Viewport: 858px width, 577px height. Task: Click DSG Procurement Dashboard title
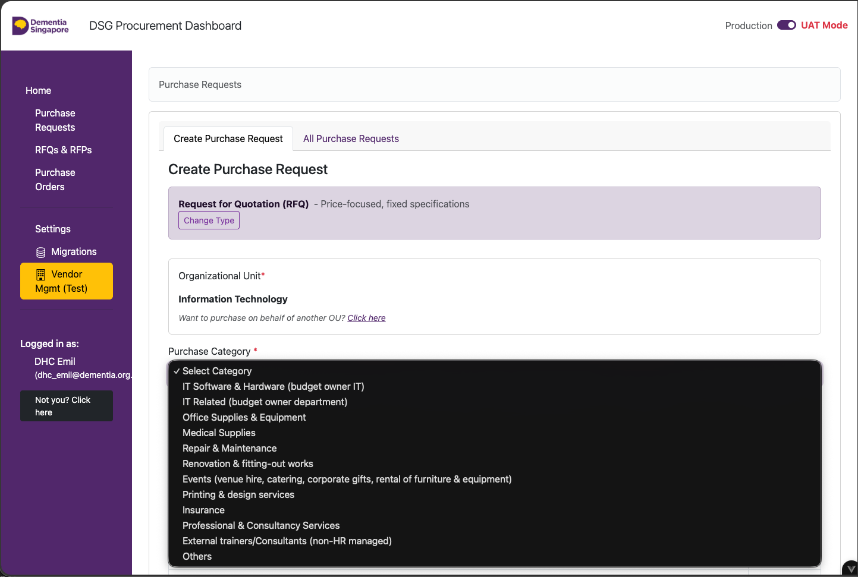pos(165,26)
